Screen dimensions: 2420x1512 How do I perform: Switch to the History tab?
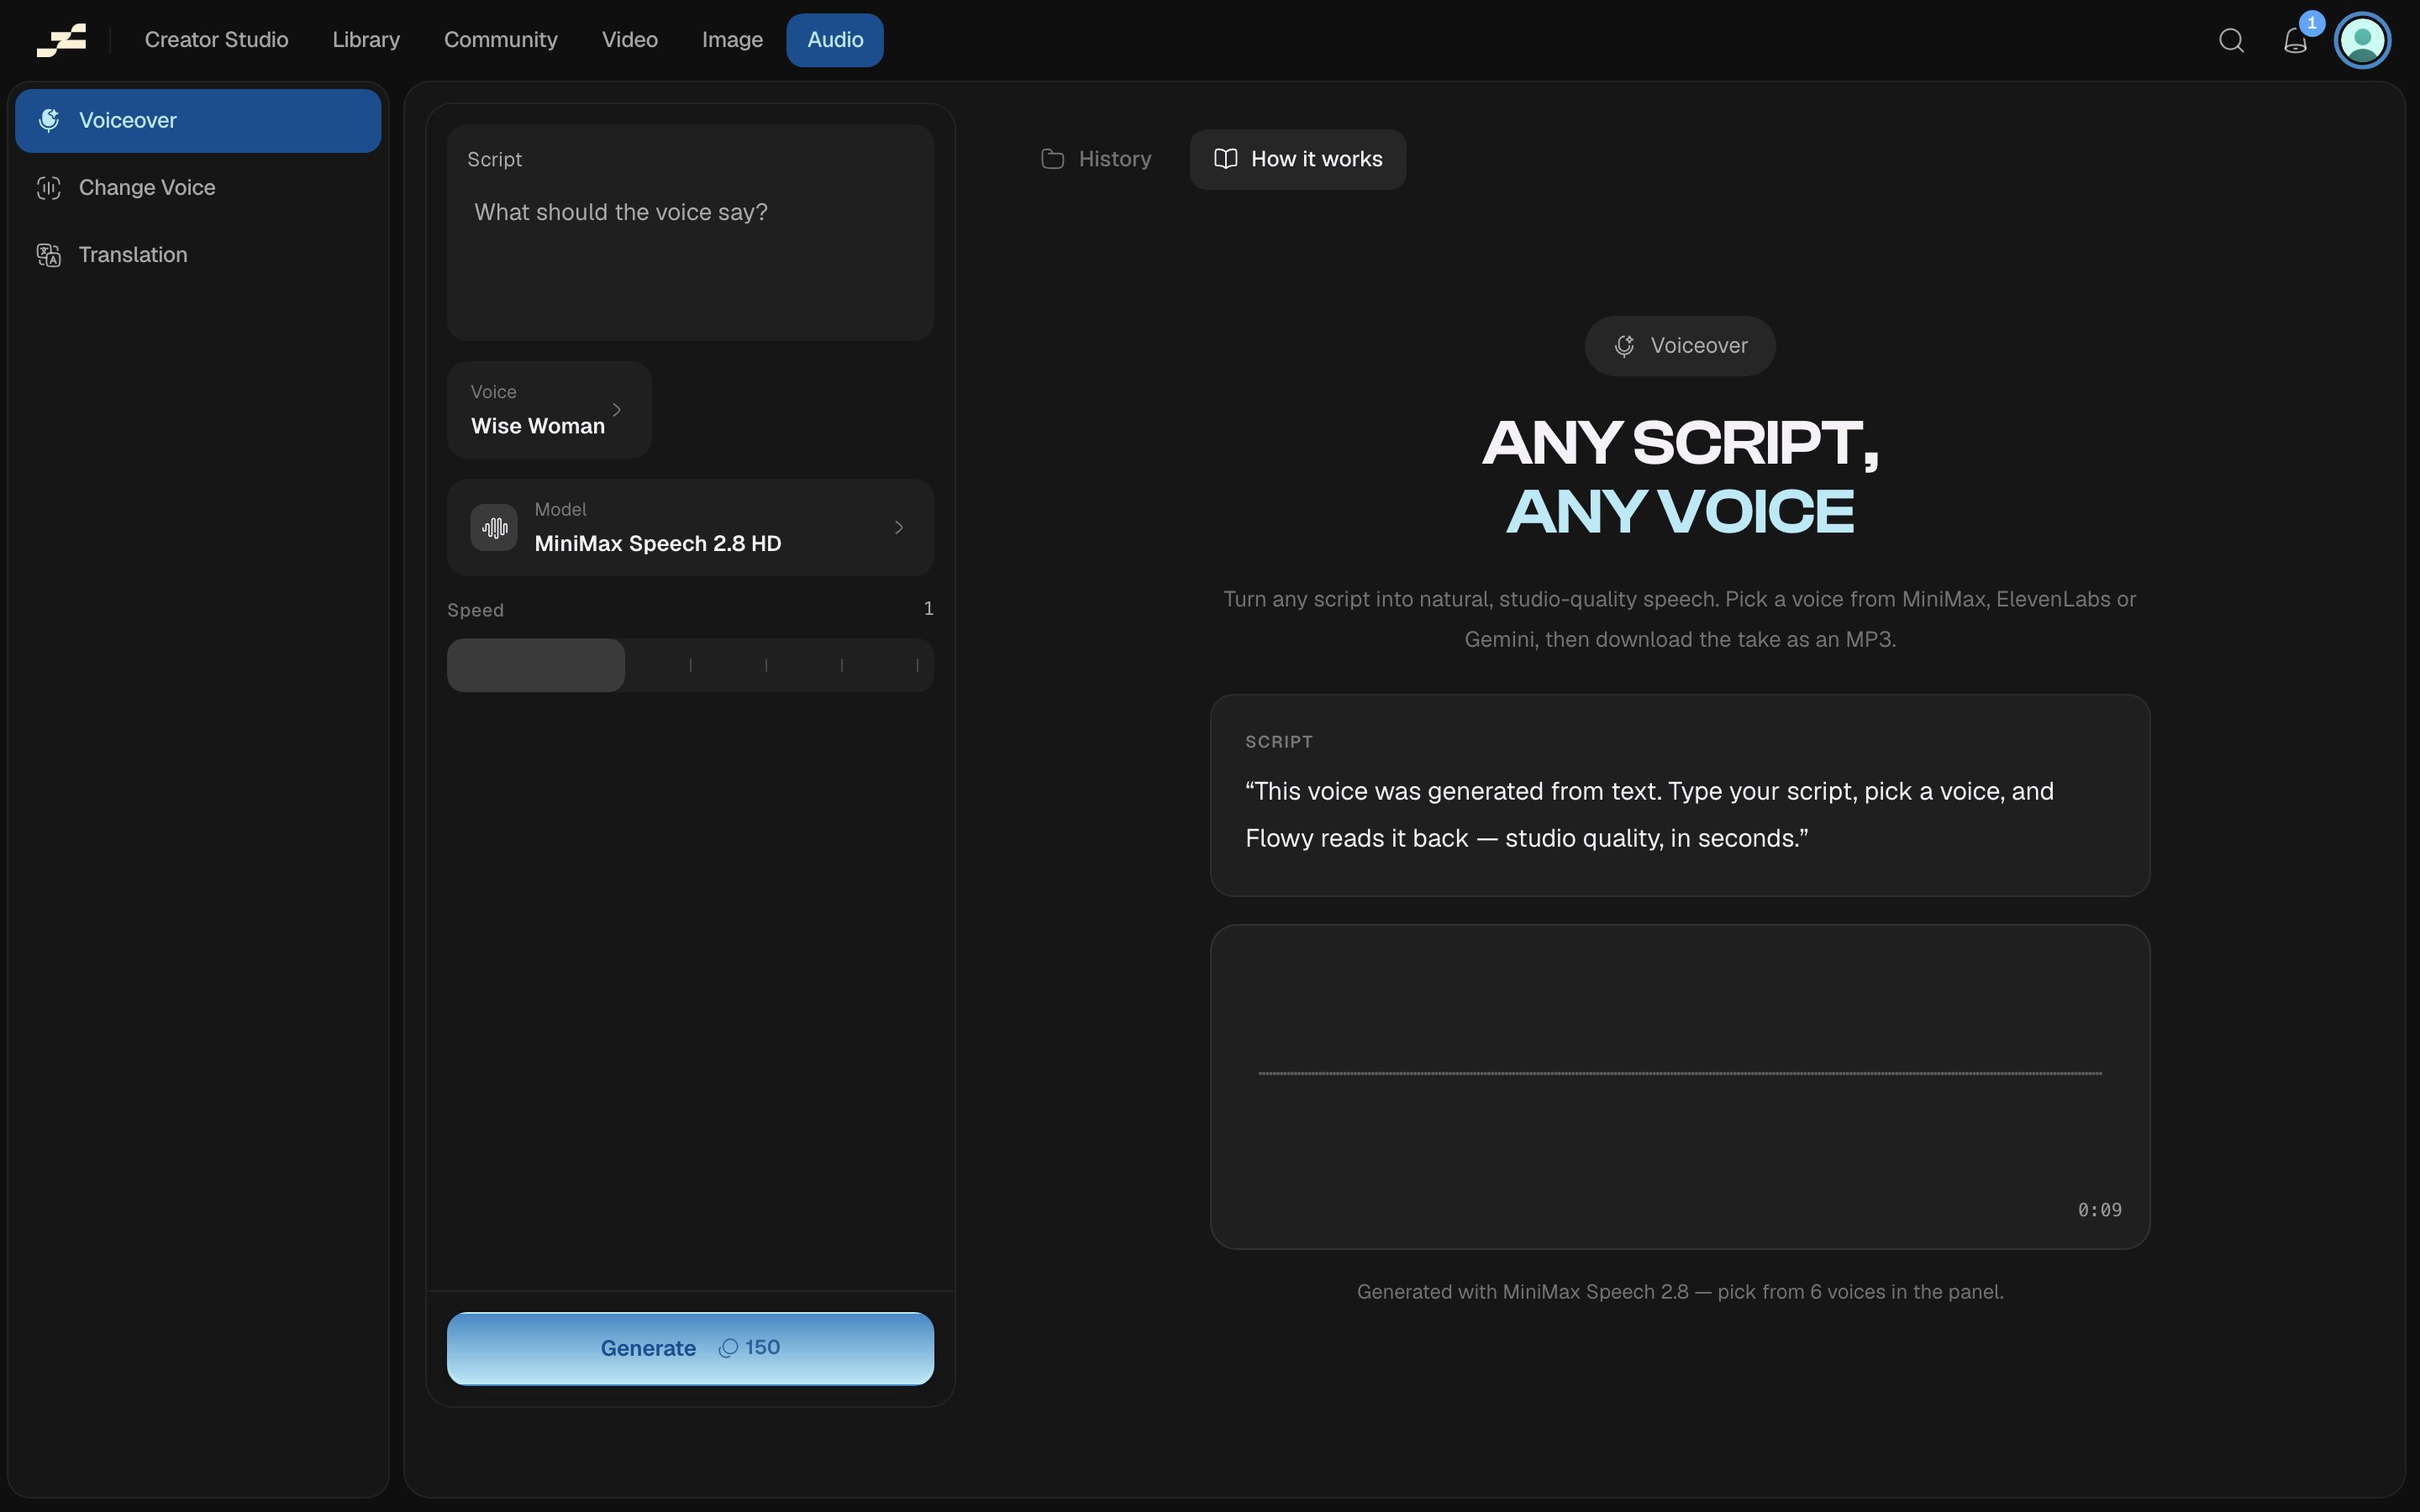[x=1096, y=159]
